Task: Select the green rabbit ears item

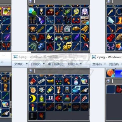Action: (59, 46)
